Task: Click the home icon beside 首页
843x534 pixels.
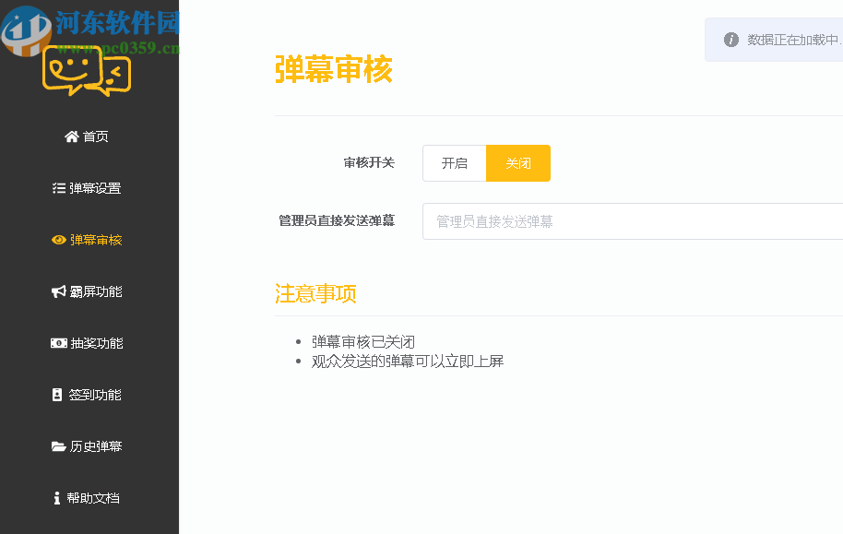Action: [72, 136]
